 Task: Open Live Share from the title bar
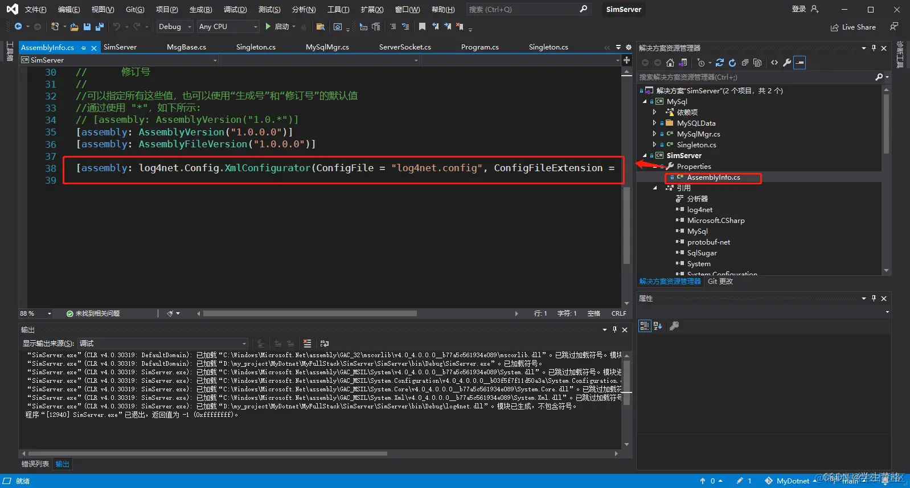coord(853,27)
